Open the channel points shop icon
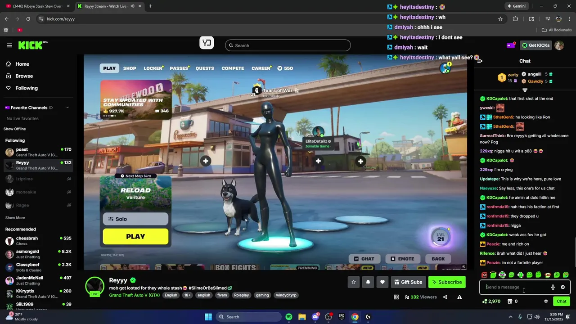The image size is (576, 324). click(x=510, y=301)
